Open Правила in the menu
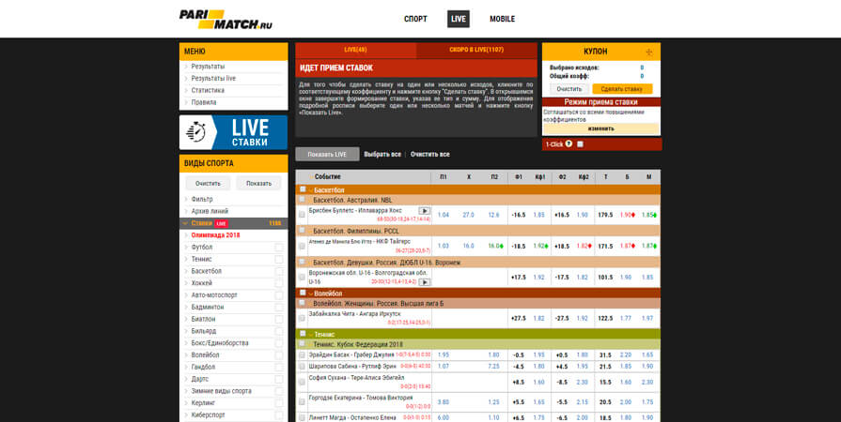This screenshot has height=422, width=841. click(x=204, y=102)
